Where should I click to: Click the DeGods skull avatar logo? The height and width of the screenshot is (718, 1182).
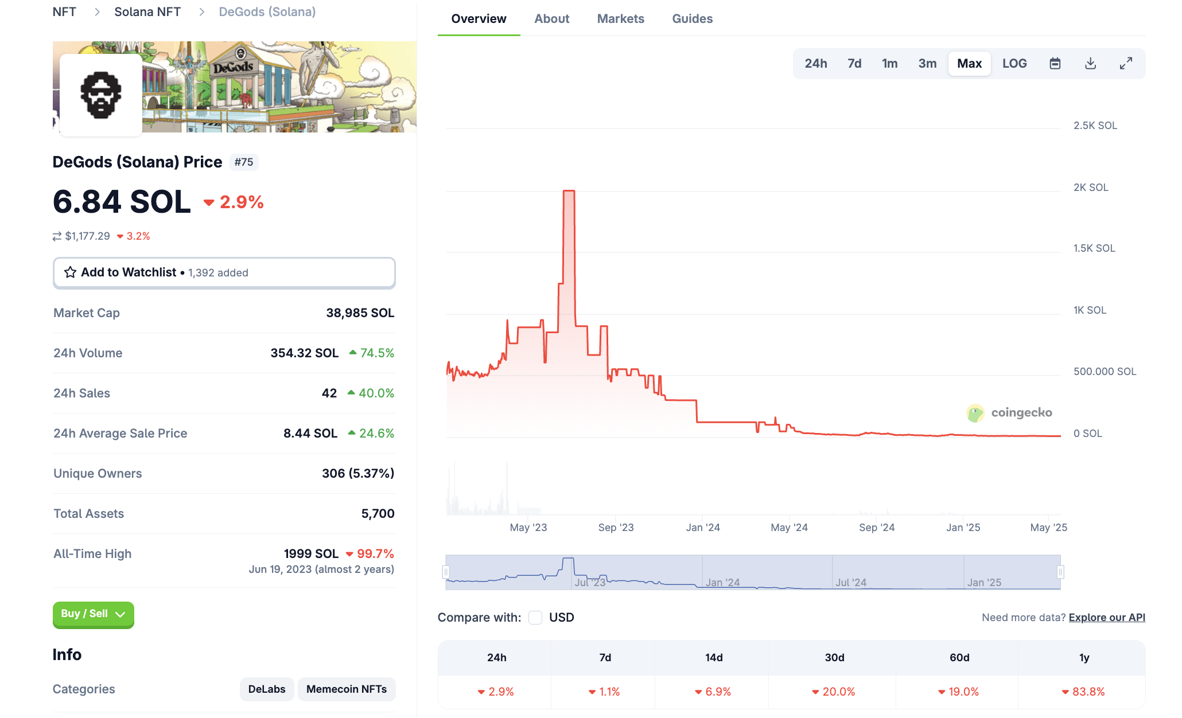pyautogui.click(x=101, y=95)
